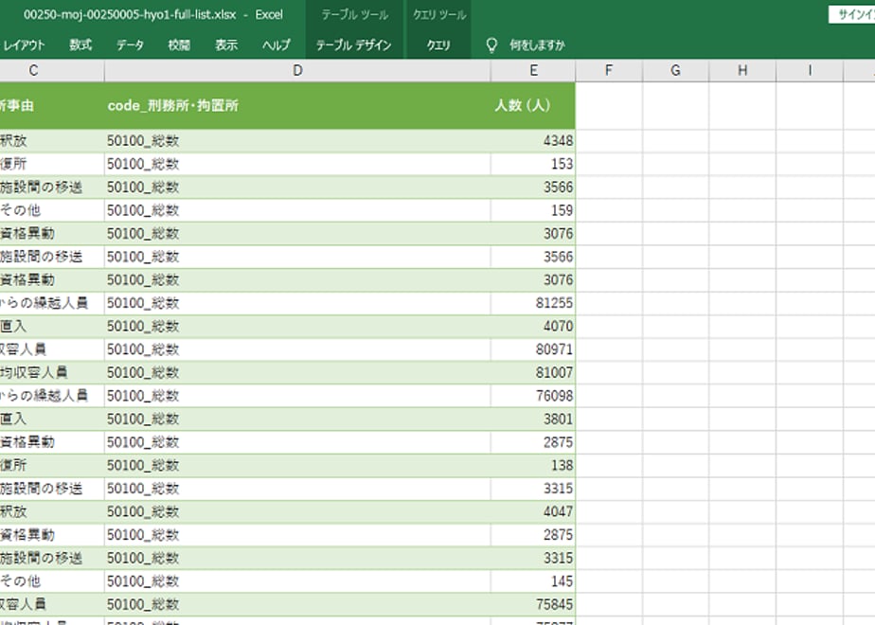Screen dimensions: 875x625
Task: Select the cell containing 145
Action: point(533,581)
